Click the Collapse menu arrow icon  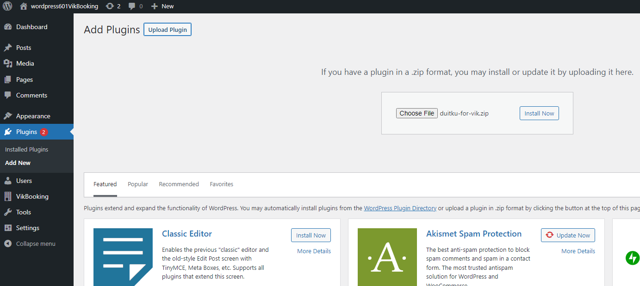[x=8, y=243]
